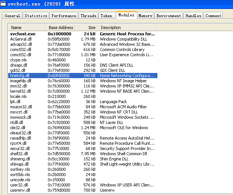Open the Handles tab

tap(193, 16)
